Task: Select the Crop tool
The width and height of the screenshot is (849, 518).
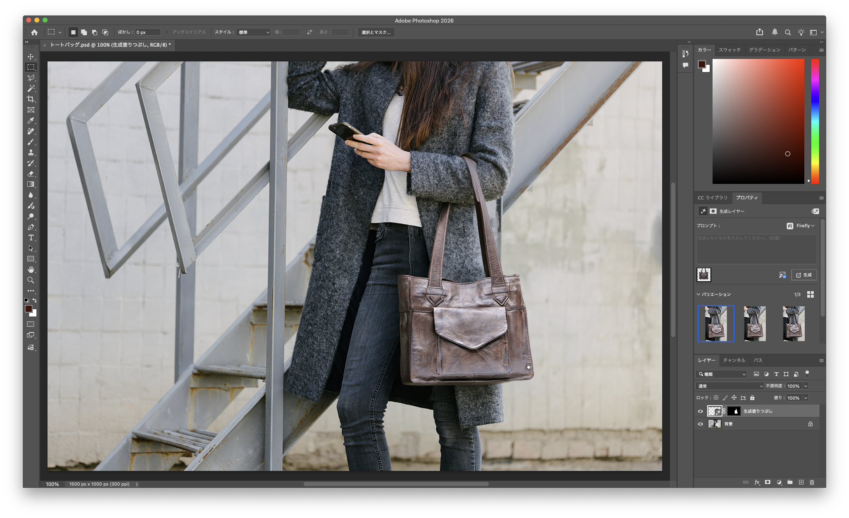Action: (x=31, y=99)
